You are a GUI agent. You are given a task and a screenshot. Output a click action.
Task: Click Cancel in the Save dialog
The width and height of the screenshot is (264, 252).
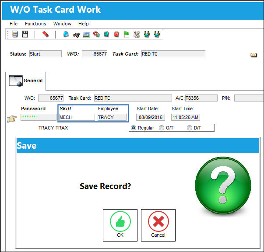[158, 225]
